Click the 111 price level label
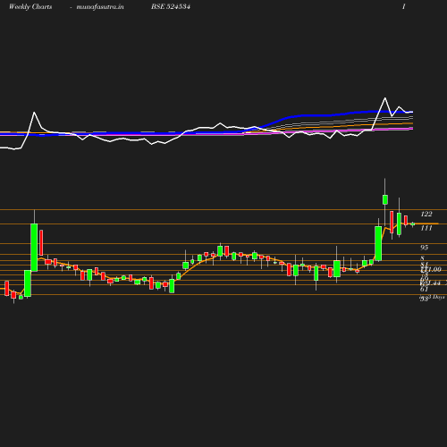Viewport: 447px width, 447px height. (x=426, y=228)
